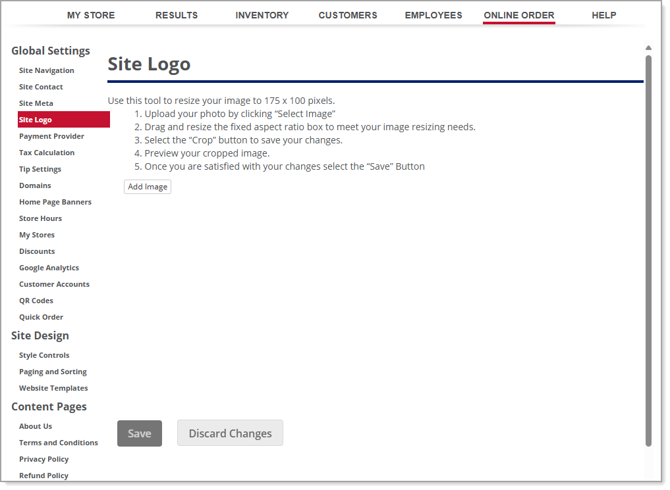
Task: Open the QR Codes page
Action: coord(36,301)
